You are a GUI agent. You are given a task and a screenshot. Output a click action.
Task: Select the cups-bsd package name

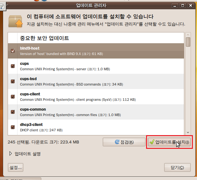28,79
